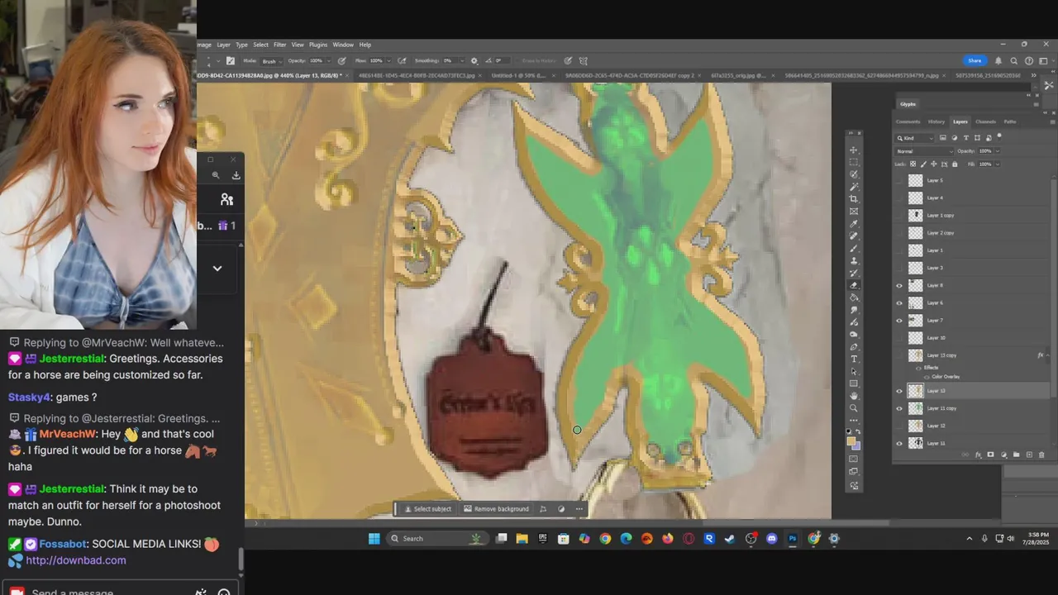Viewport: 1058px width, 595px height.
Task: Select the Type tool
Action: point(854,359)
